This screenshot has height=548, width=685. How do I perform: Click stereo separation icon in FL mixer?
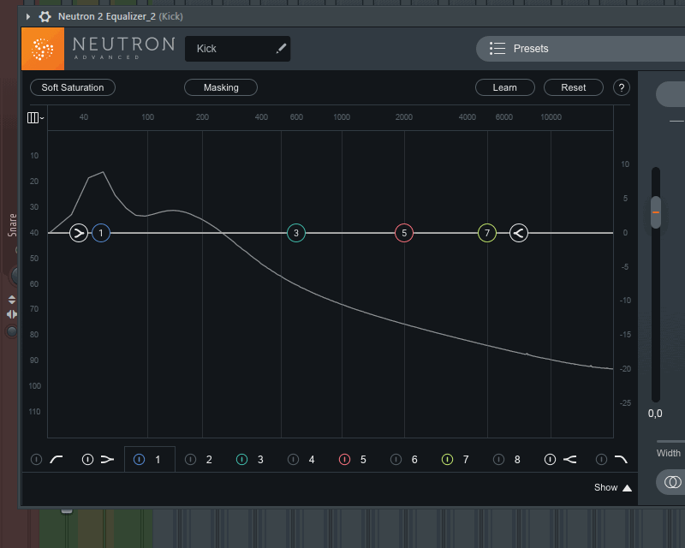point(12,314)
